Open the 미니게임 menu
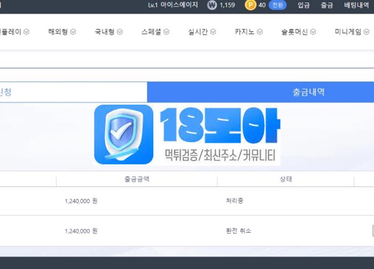This screenshot has height=269, width=374. coord(348,32)
